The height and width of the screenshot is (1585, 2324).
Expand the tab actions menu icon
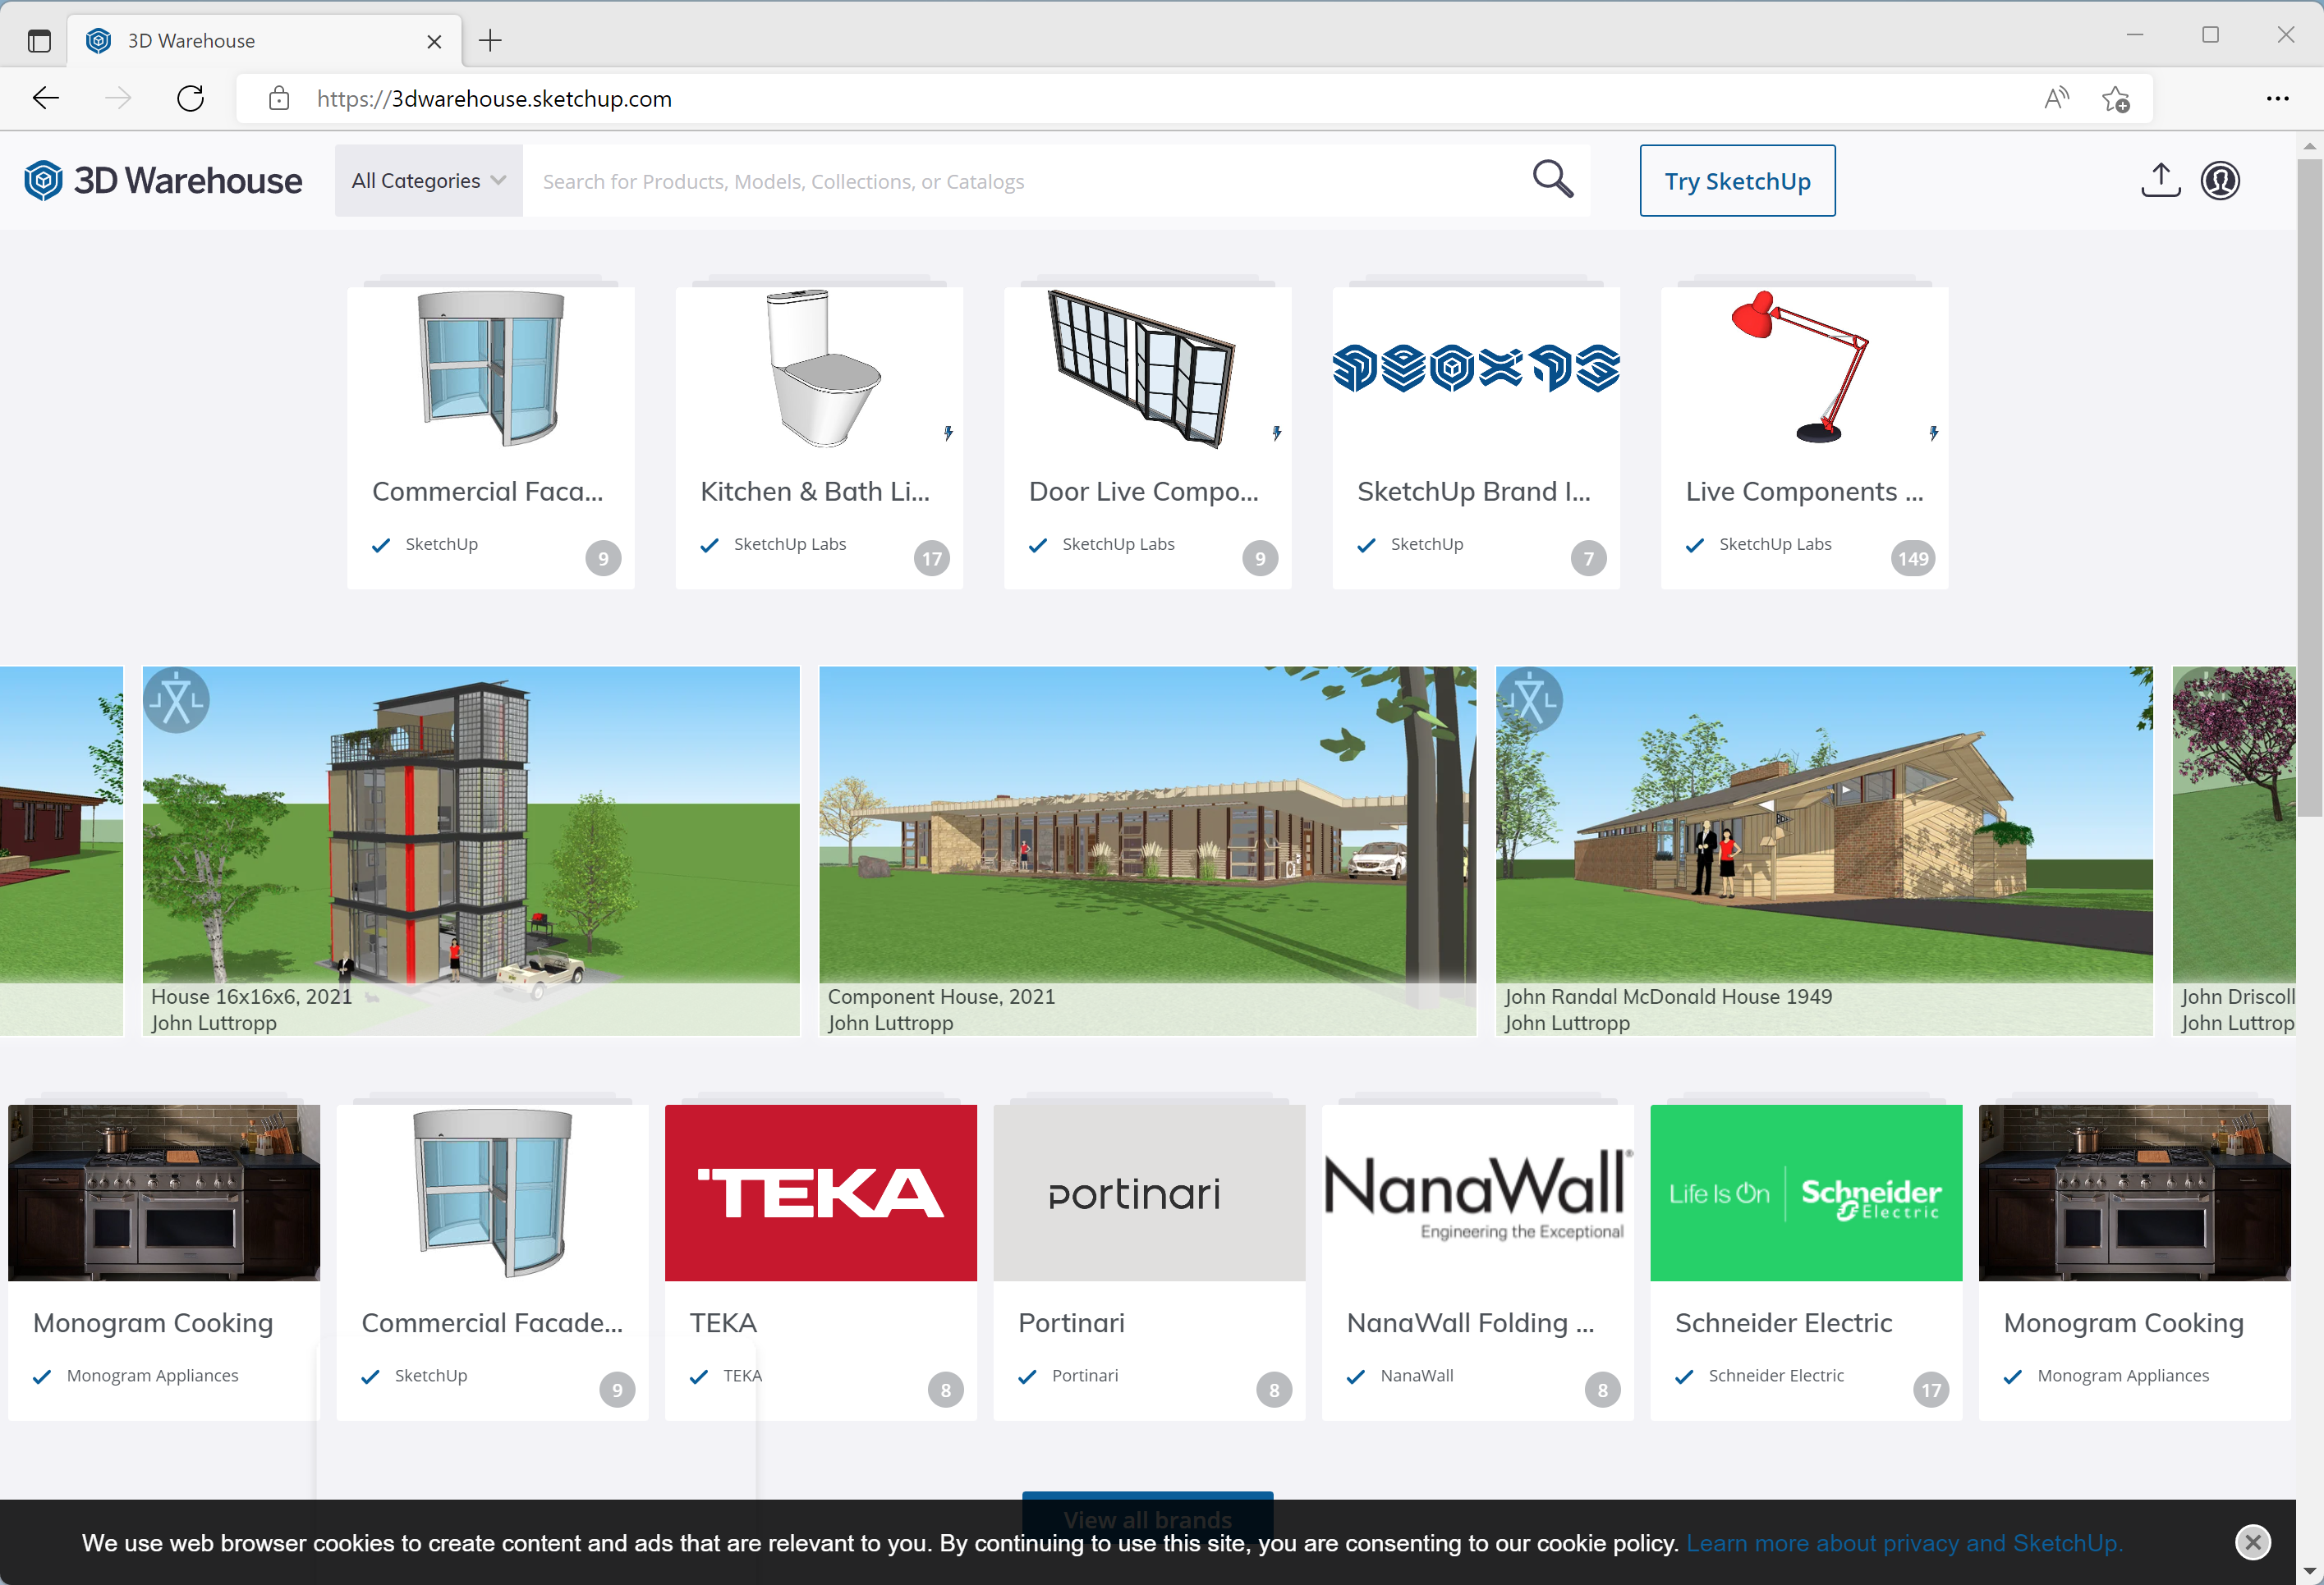[39, 41]
